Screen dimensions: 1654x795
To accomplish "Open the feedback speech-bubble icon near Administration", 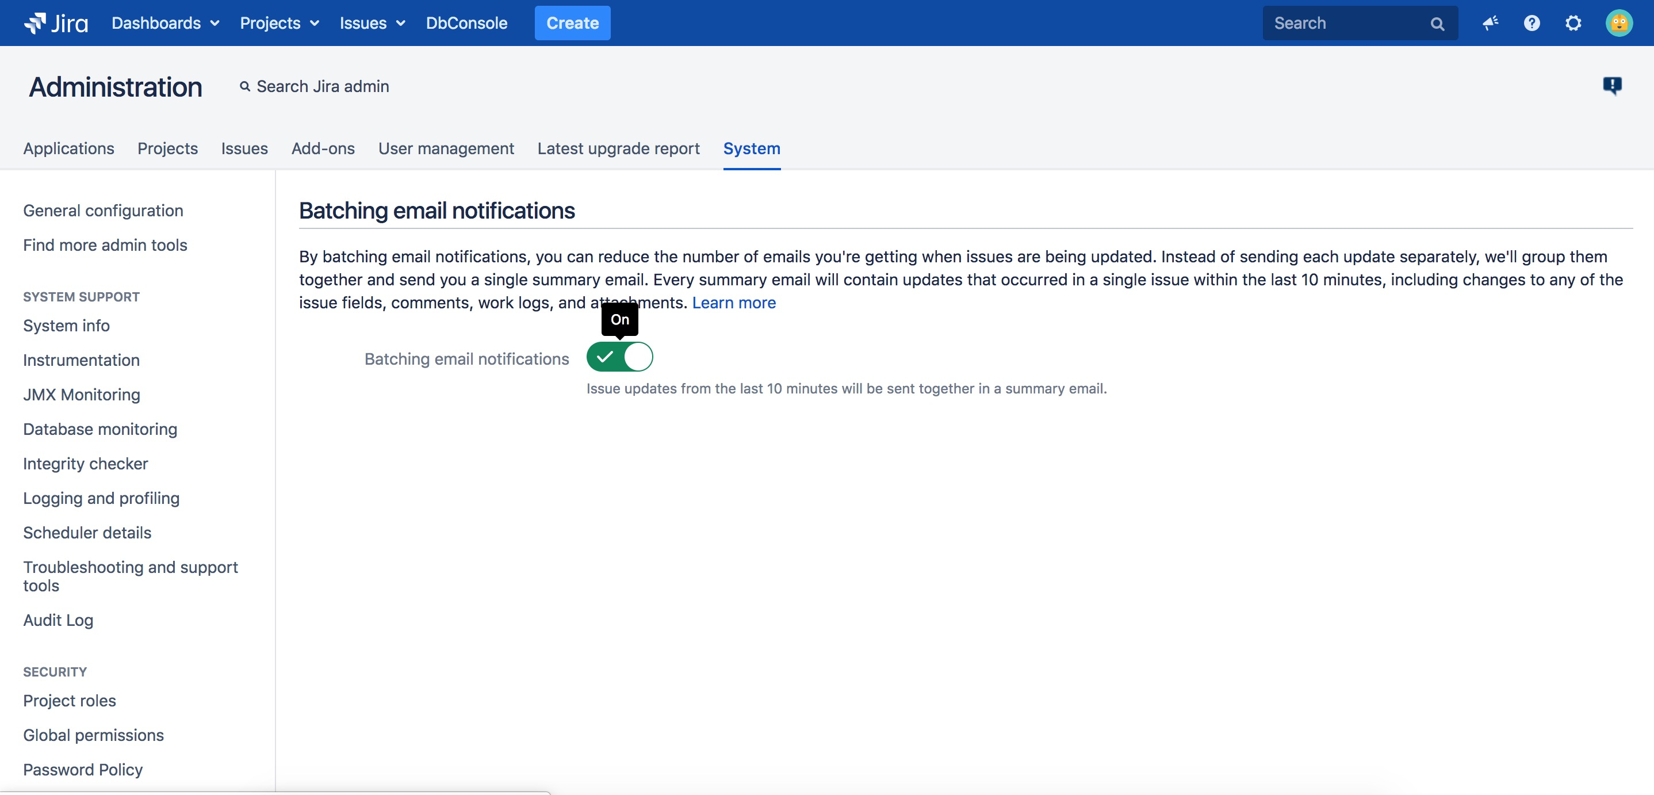I will click(1613, 85).
